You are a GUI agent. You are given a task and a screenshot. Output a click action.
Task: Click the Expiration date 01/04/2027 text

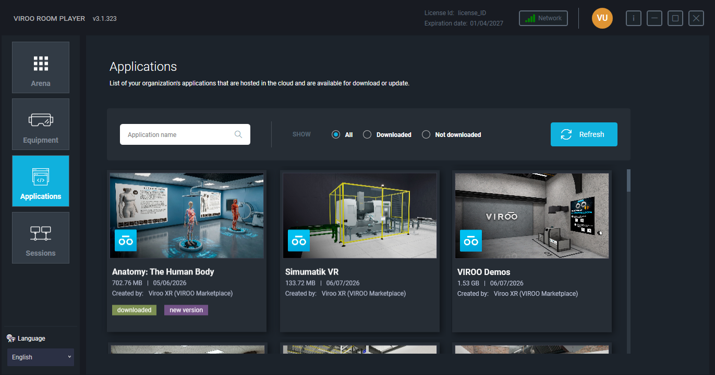tap(464, 23)
